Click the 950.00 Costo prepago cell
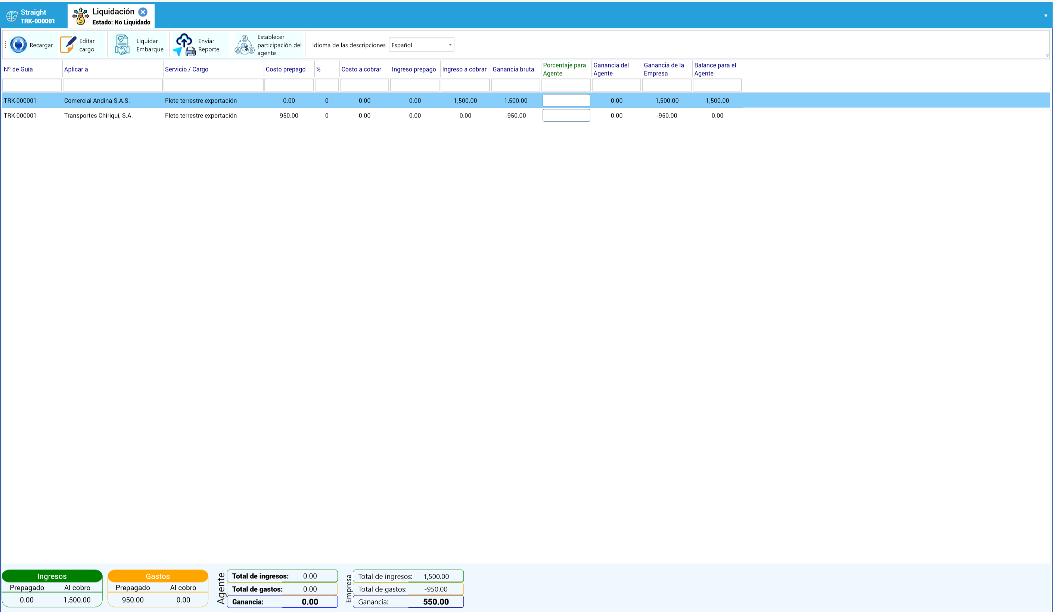Image resolution: width=1053 pixels, height=612 pixels. 289,116
